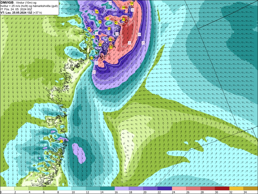Click the yellow gust label 25
The width and height of the screenshot is (258, 194).
(92, 58)
